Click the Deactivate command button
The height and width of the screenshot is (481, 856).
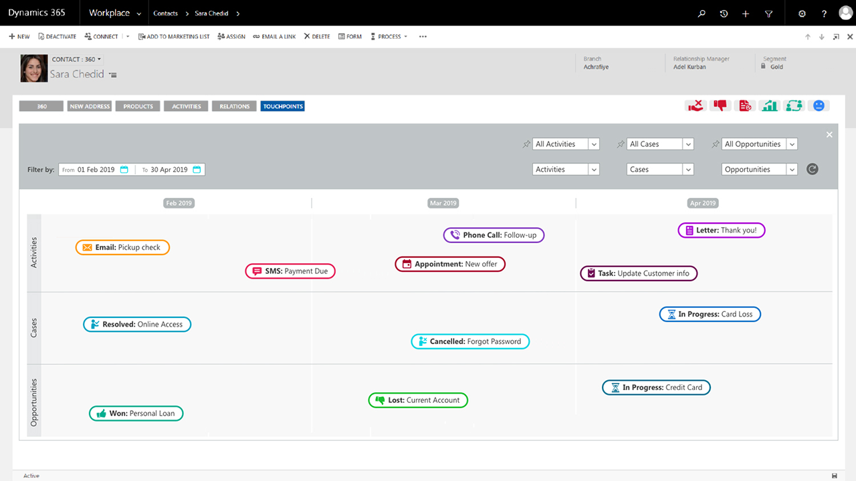click(58, 37)
